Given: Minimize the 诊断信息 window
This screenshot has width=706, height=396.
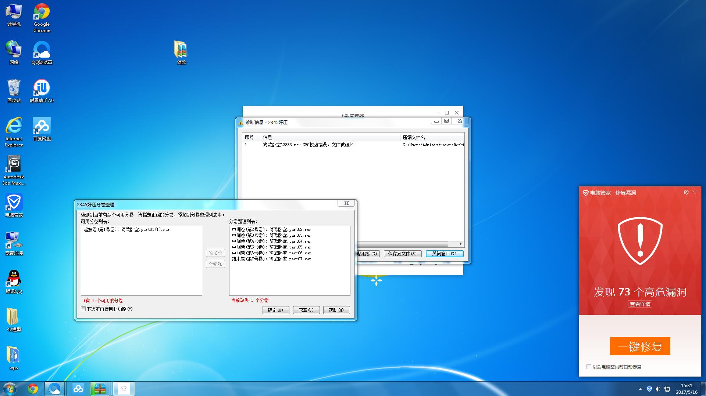Looking at the screenshot, I should pyautogui.click(x=436, y=121).
